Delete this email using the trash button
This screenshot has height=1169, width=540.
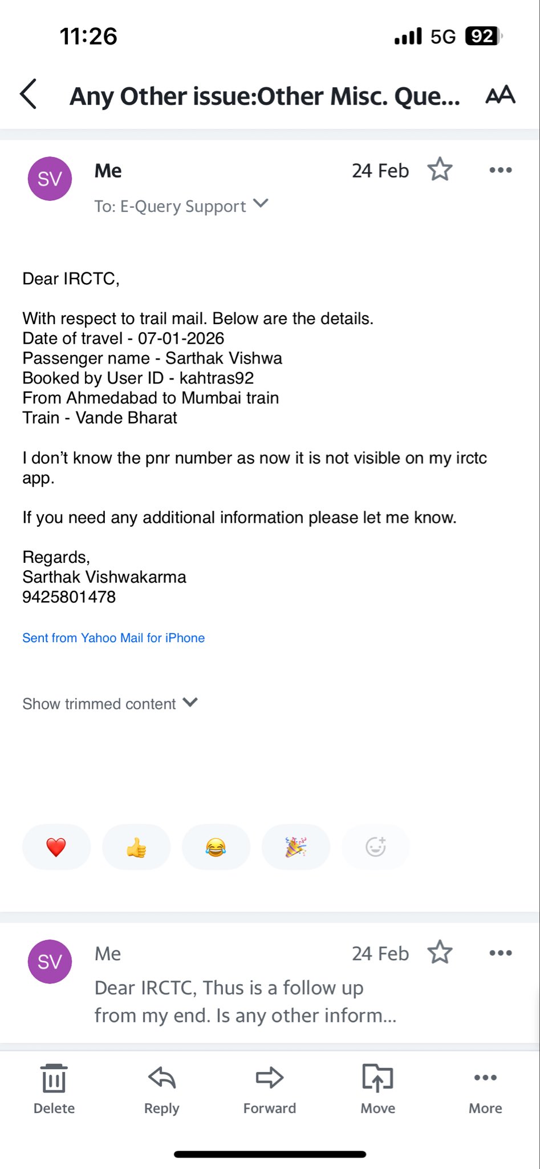click(54, 1089)
